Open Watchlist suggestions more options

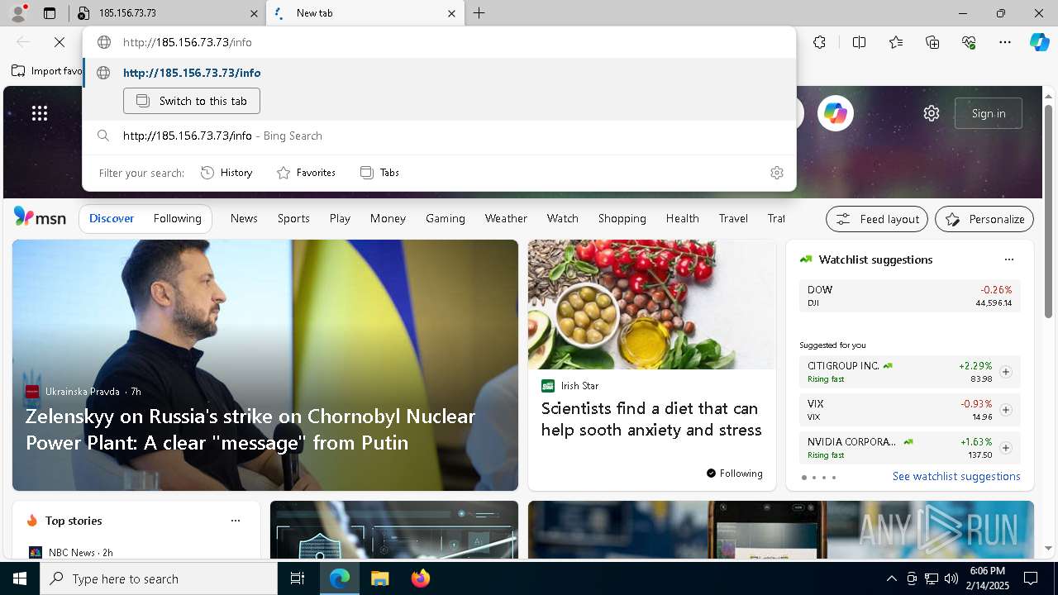[1009, 259]
